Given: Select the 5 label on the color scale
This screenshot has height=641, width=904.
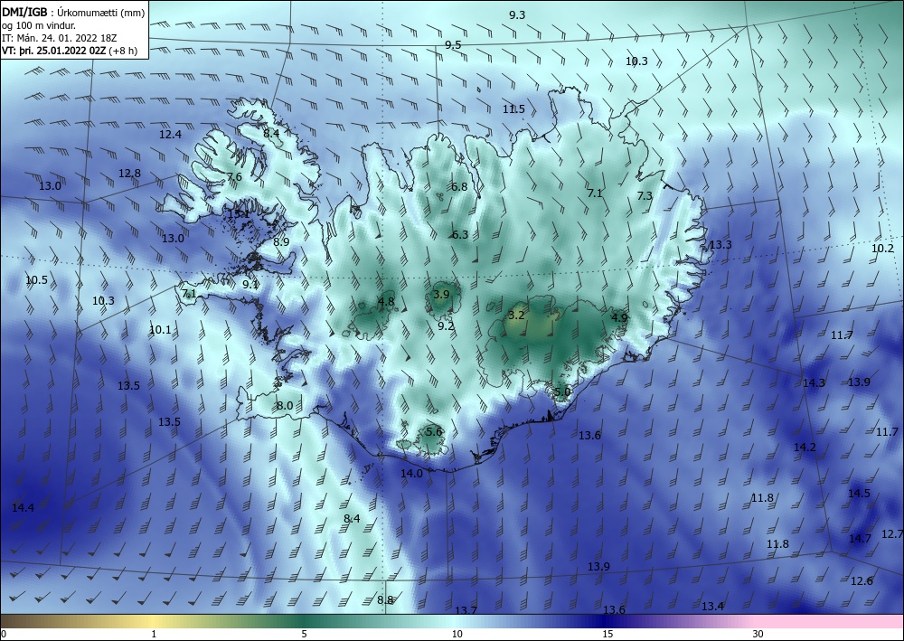Looking at the screenshot, I should [304, 634].
